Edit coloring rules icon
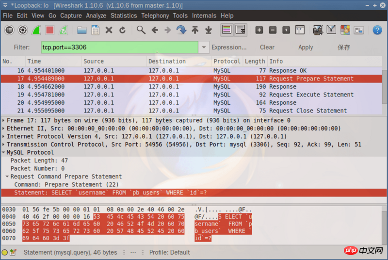This screenshot has height=260, width=388. (x=345, y=30)
